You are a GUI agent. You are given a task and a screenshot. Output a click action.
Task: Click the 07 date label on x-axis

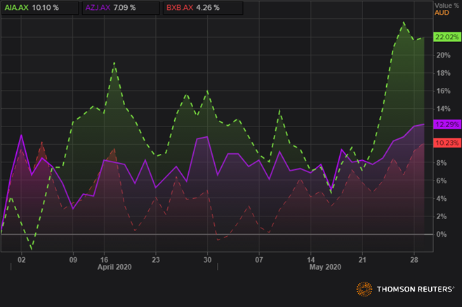point(259,260)
